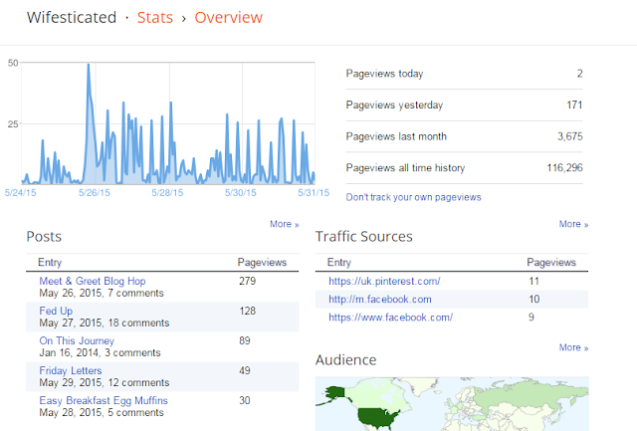Viewport: 637px width, 431px height.
Task: Click the tallest peak in pageviews graph
Action: (89, 65)
